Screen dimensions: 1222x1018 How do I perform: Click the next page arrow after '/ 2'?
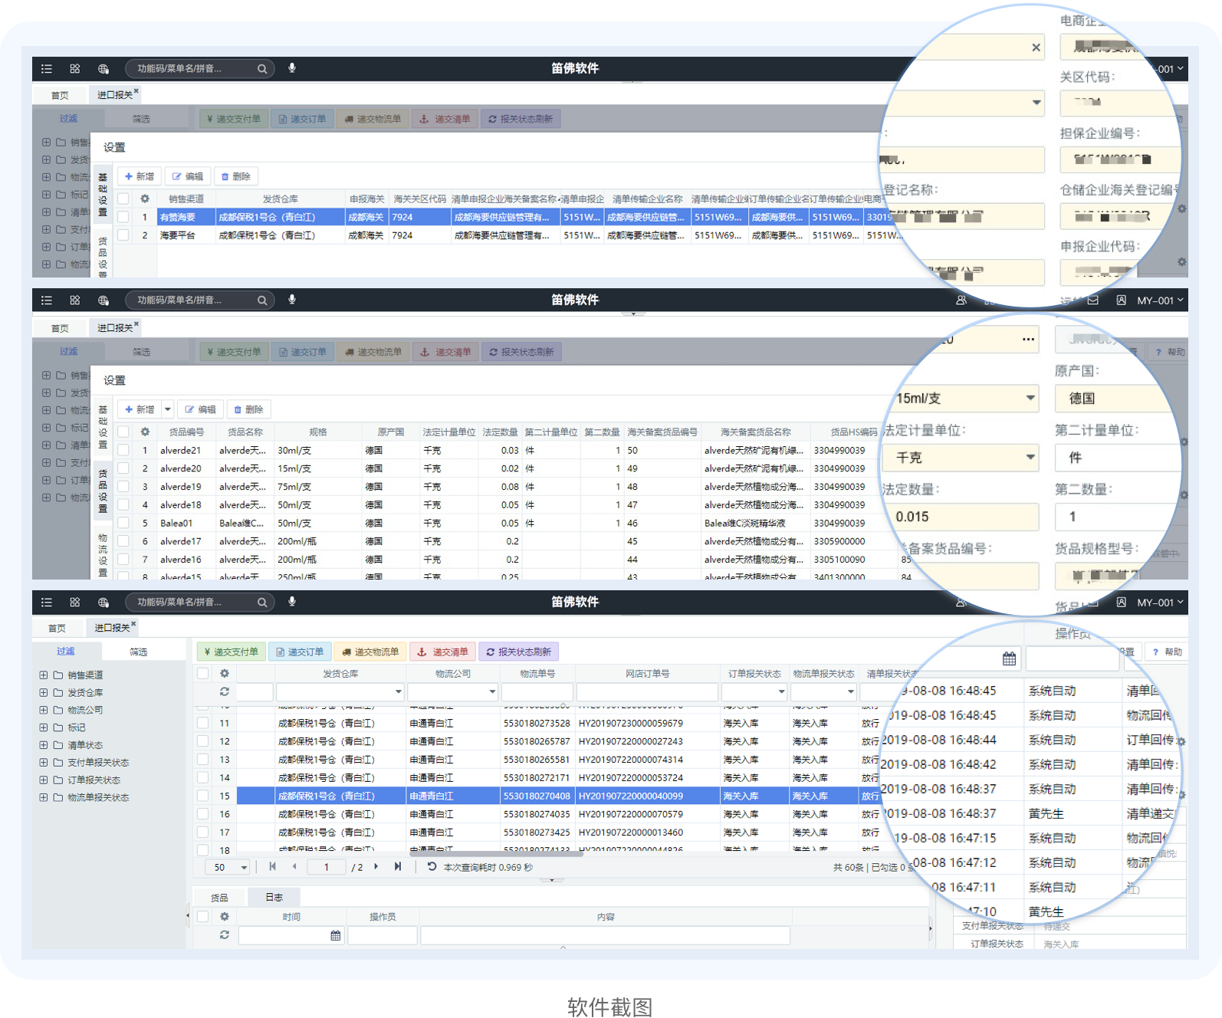pyautogui.click(x=376, y=867)
